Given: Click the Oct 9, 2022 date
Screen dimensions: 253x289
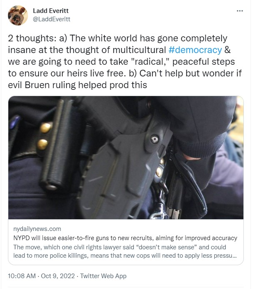Looking at the screenshot, I should click(x=58, y=276).
